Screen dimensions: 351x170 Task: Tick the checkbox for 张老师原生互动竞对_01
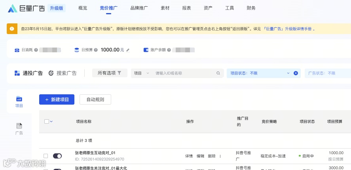click(x=46, y=156)
